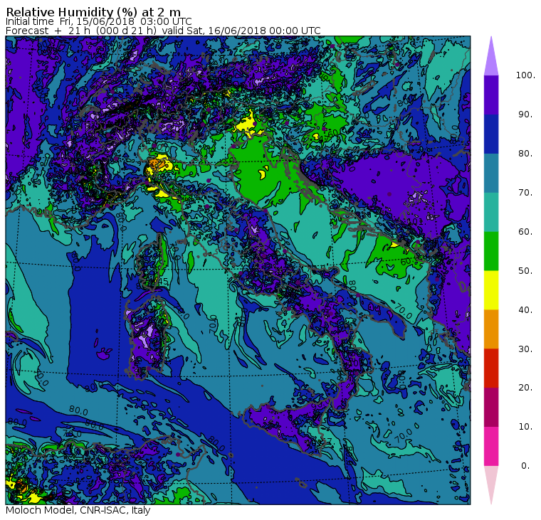
Task: Click the '90.' legend label
Action: click(525, 115)
